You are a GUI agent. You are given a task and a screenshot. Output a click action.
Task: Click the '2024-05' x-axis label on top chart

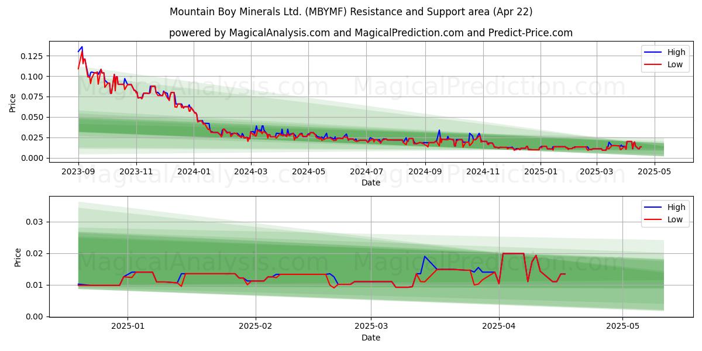308,171
